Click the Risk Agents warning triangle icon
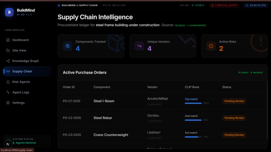This screenshot has width=271, height=152. 8,82
